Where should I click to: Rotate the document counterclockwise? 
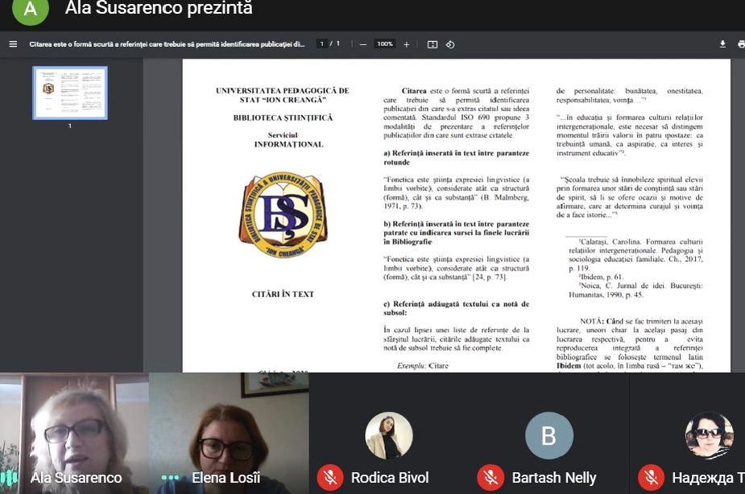(450, 44)
